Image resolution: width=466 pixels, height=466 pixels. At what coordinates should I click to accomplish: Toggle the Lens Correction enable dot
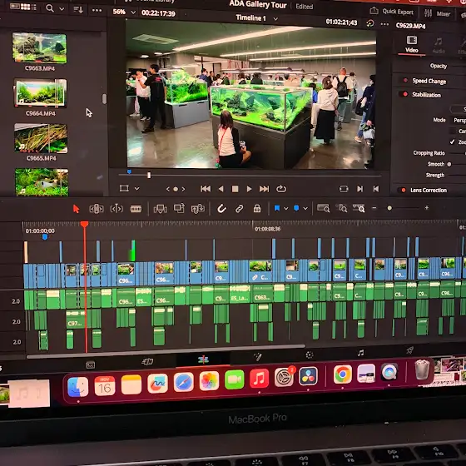pos(404,190)
